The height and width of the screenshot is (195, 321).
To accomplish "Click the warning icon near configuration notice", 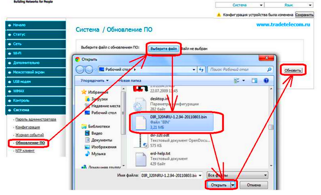I will coord(219,15).
